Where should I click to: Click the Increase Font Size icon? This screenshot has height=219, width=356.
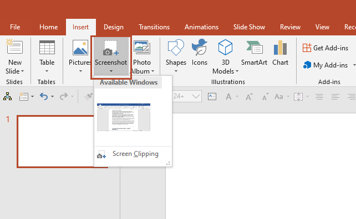point(249,97)
